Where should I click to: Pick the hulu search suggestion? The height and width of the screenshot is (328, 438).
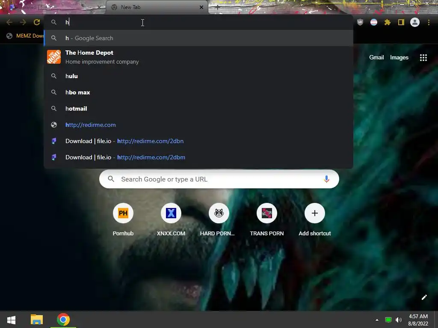[198, 76]
